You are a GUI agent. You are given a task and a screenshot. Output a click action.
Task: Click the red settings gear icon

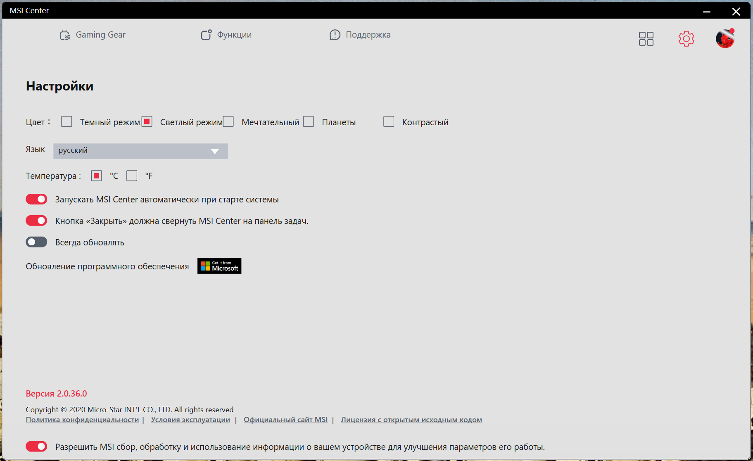[x=686, y=39]
